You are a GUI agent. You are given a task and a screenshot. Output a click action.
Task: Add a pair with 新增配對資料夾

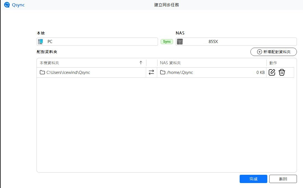pyautogui.click(x=273, y=52)
